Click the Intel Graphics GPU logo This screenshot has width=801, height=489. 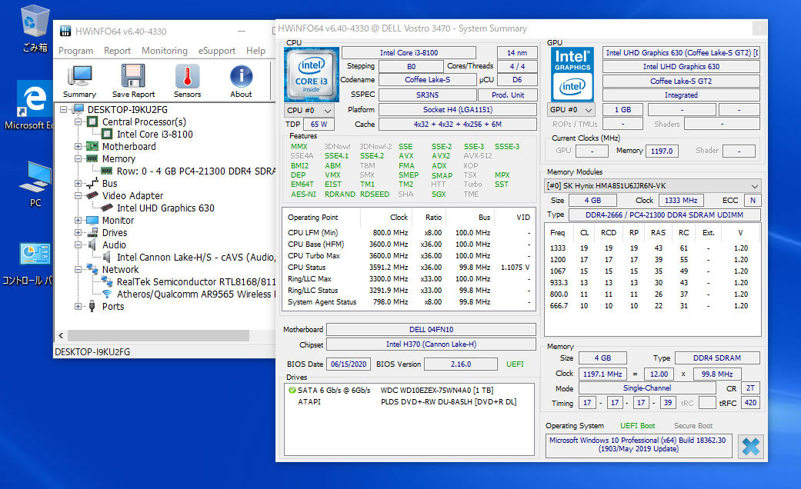tap(572, 74)
